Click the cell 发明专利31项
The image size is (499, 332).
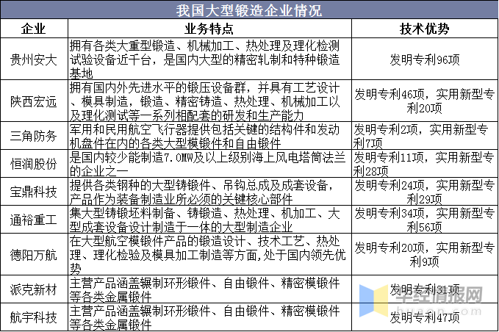425,289
